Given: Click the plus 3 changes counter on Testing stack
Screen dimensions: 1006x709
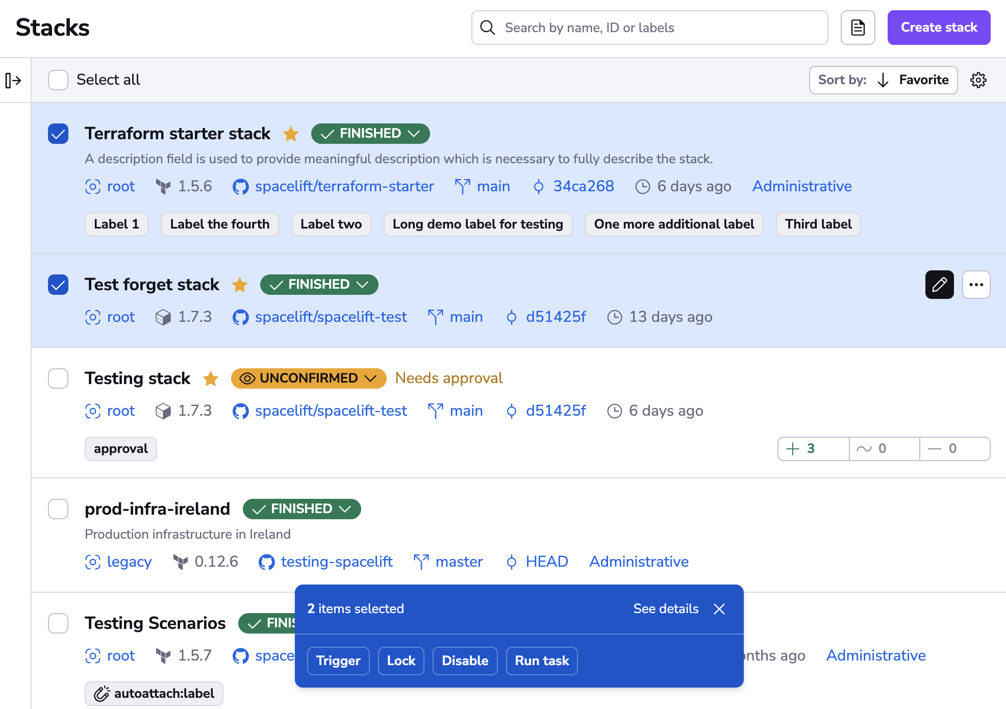Looking at the screenshot, I should click(812, 449).
